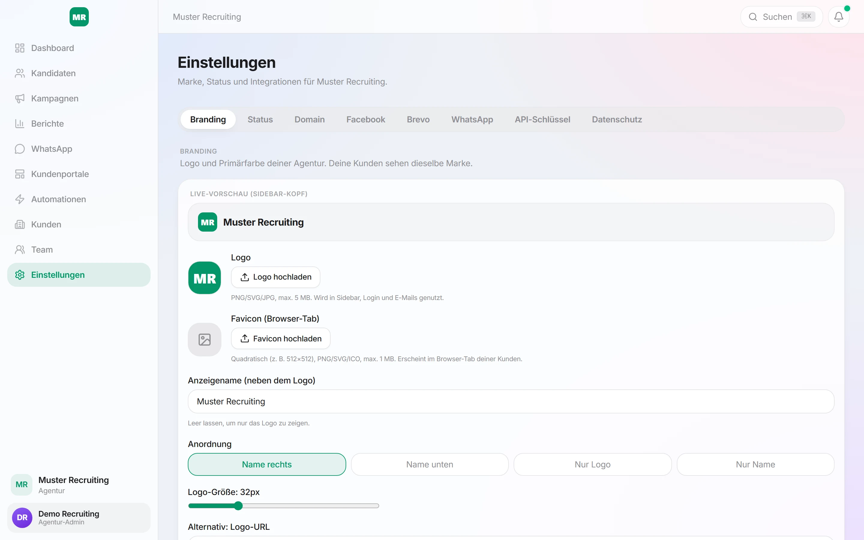Click the Muster Recruiting name in live preview
Viewport: 864px width, 540px height.
click(x=263, y=222)
